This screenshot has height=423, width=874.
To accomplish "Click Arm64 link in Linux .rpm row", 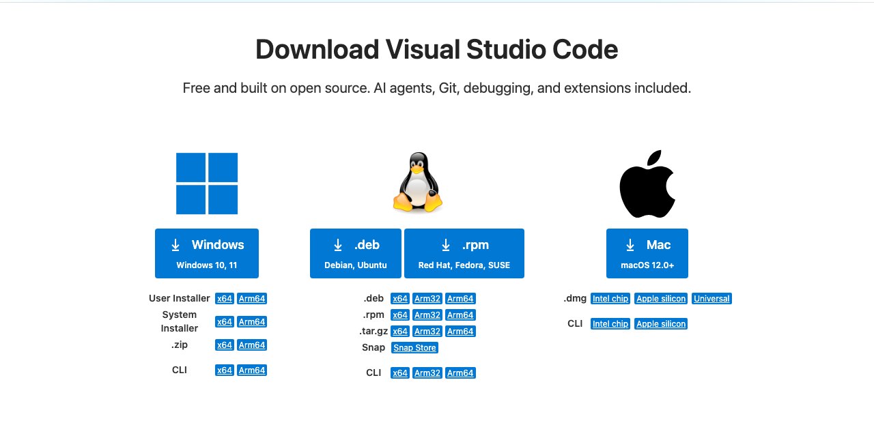I will [x=460, y=315].
